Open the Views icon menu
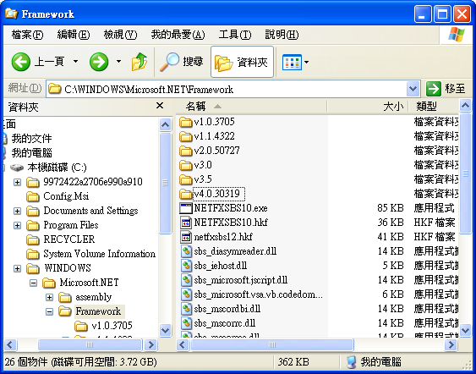 [292, 62]
